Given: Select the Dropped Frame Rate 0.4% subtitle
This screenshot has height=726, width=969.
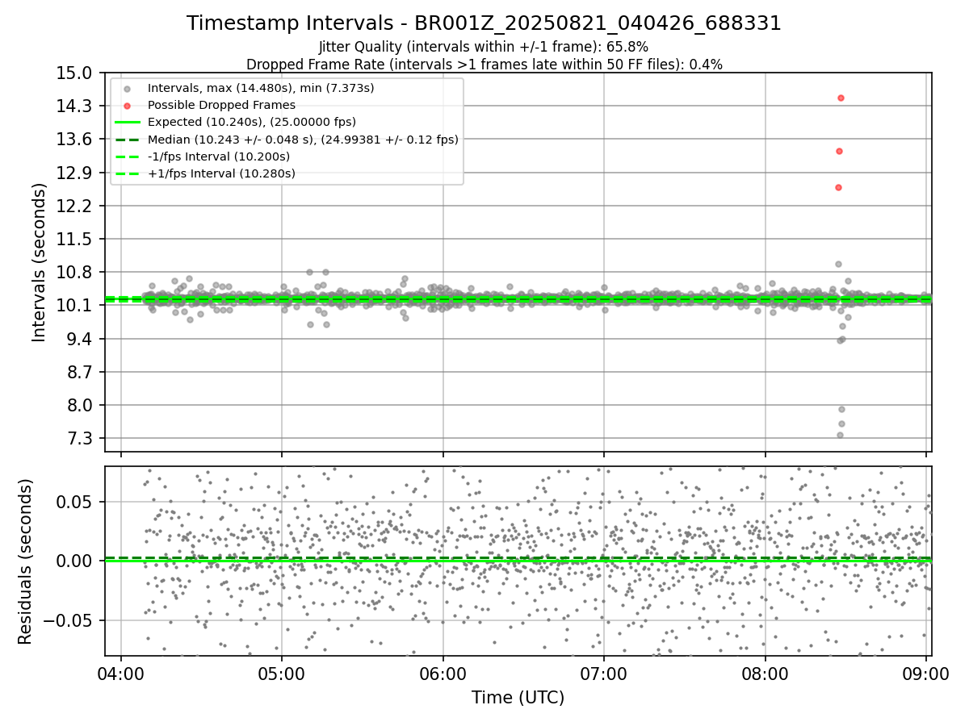Looking at the screenshot, I should pyautogui.click(x=484, y=64).
